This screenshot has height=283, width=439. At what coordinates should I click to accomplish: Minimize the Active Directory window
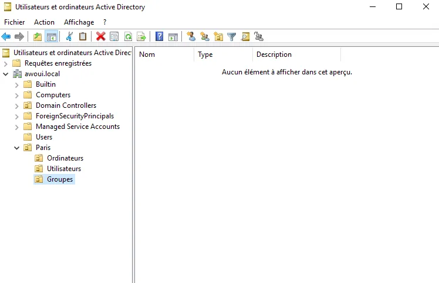click(373, 6)
